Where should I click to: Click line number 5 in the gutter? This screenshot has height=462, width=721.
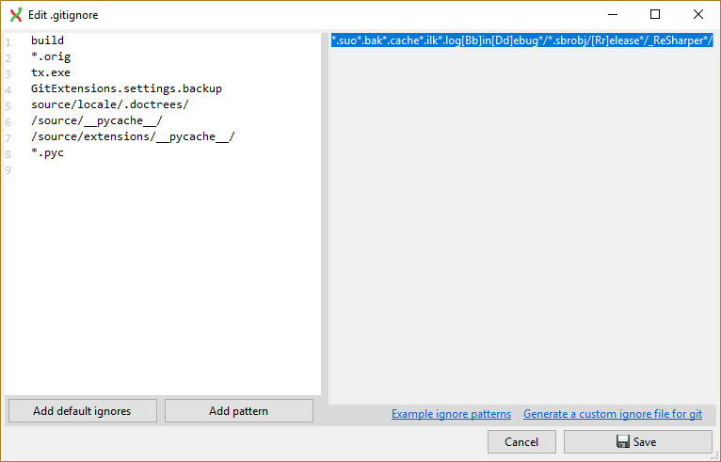click(x=8, y=106)
